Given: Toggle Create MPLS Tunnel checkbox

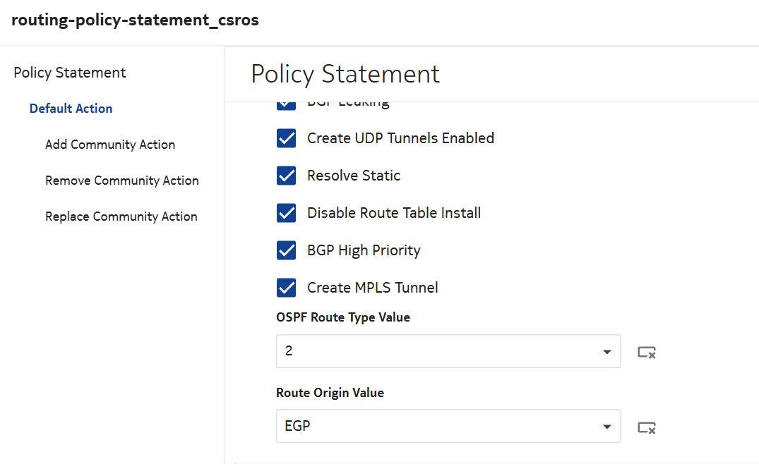Looking at the screenshot, I should click(286, 288).
